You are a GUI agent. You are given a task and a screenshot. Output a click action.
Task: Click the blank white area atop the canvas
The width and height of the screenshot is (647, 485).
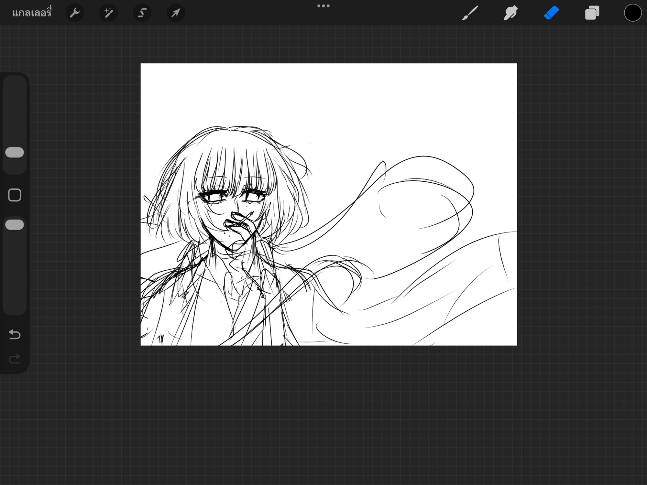[x=328, y=94]
